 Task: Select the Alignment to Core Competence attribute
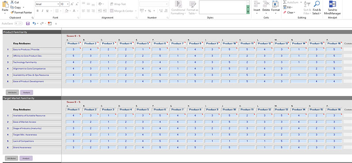37,69
